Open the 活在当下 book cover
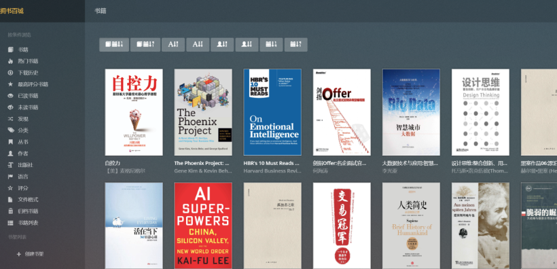This screenshot has width=557, height=269. tap(134, 226)
